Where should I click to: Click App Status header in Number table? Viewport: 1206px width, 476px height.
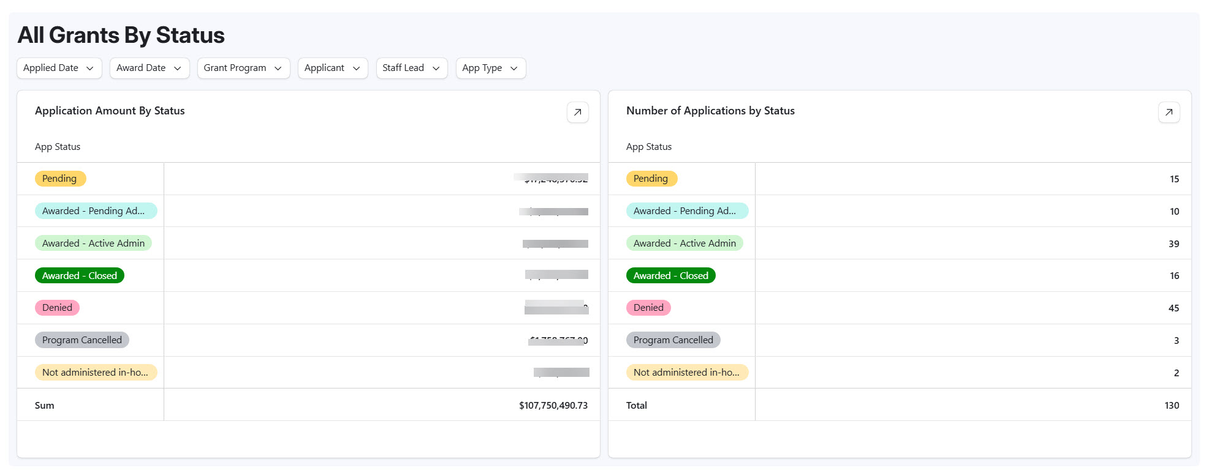[649, 147]
